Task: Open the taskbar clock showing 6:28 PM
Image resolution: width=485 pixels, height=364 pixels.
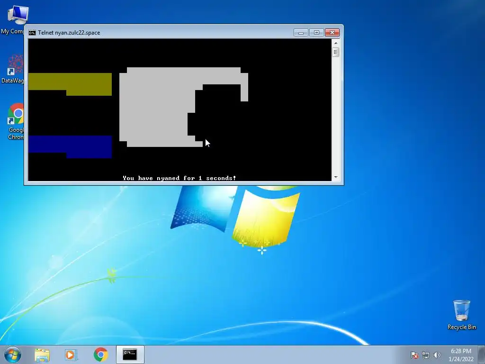Action: click(x=461, y=355)
